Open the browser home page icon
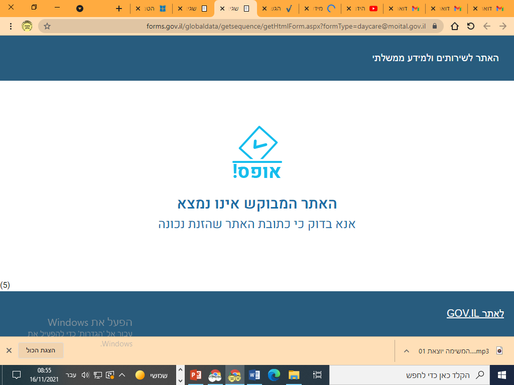The height and width of the screenshot is (385, 514). pos(455,26)
